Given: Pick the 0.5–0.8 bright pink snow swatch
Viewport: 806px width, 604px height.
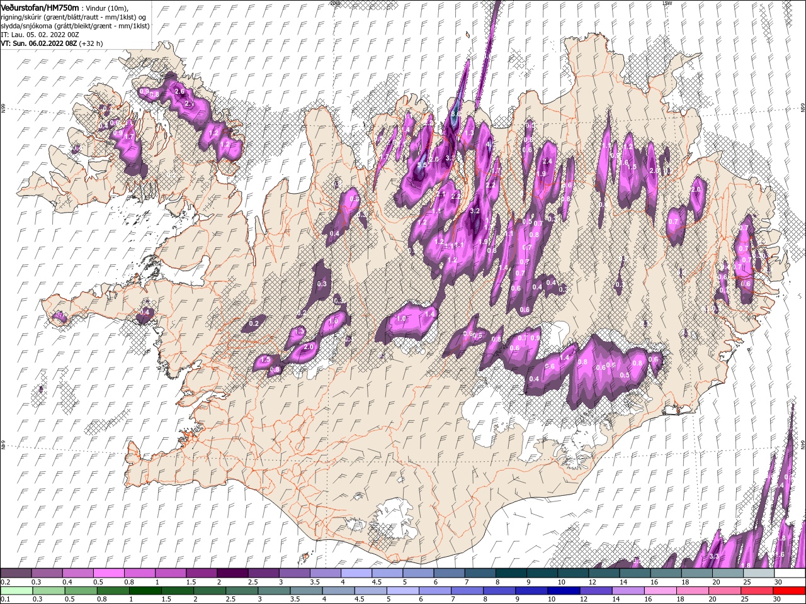Looking at the screenshot, I should [x=109, y=573].
